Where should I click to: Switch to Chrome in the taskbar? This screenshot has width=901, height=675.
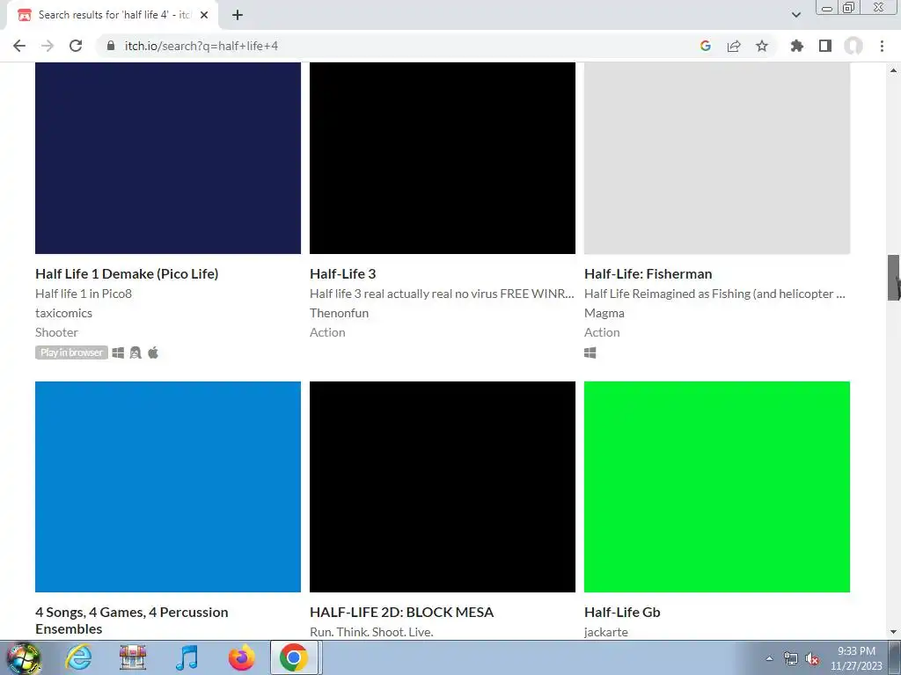(294, 657)
